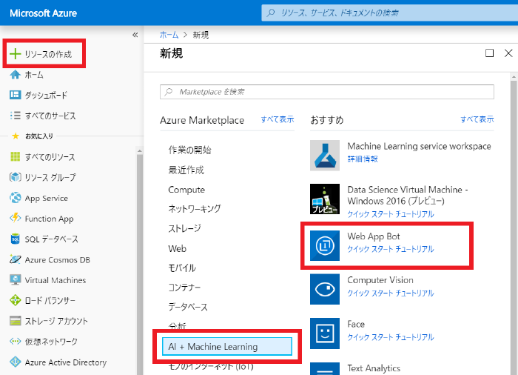Select the モバイル marketplace category
Viewport: 518px width, 375px height.
(182, 268)
